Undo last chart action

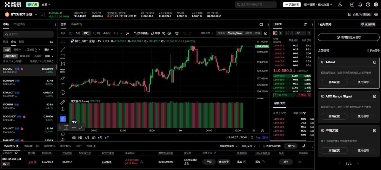coord(185,33)
